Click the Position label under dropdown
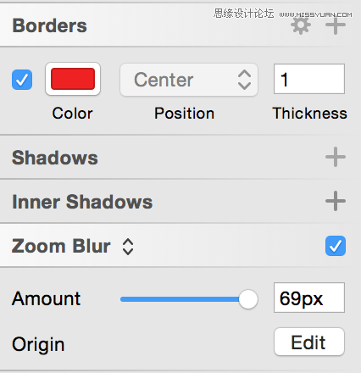The height and width of the screenshot is (373, 361). (x=184, y=114)
